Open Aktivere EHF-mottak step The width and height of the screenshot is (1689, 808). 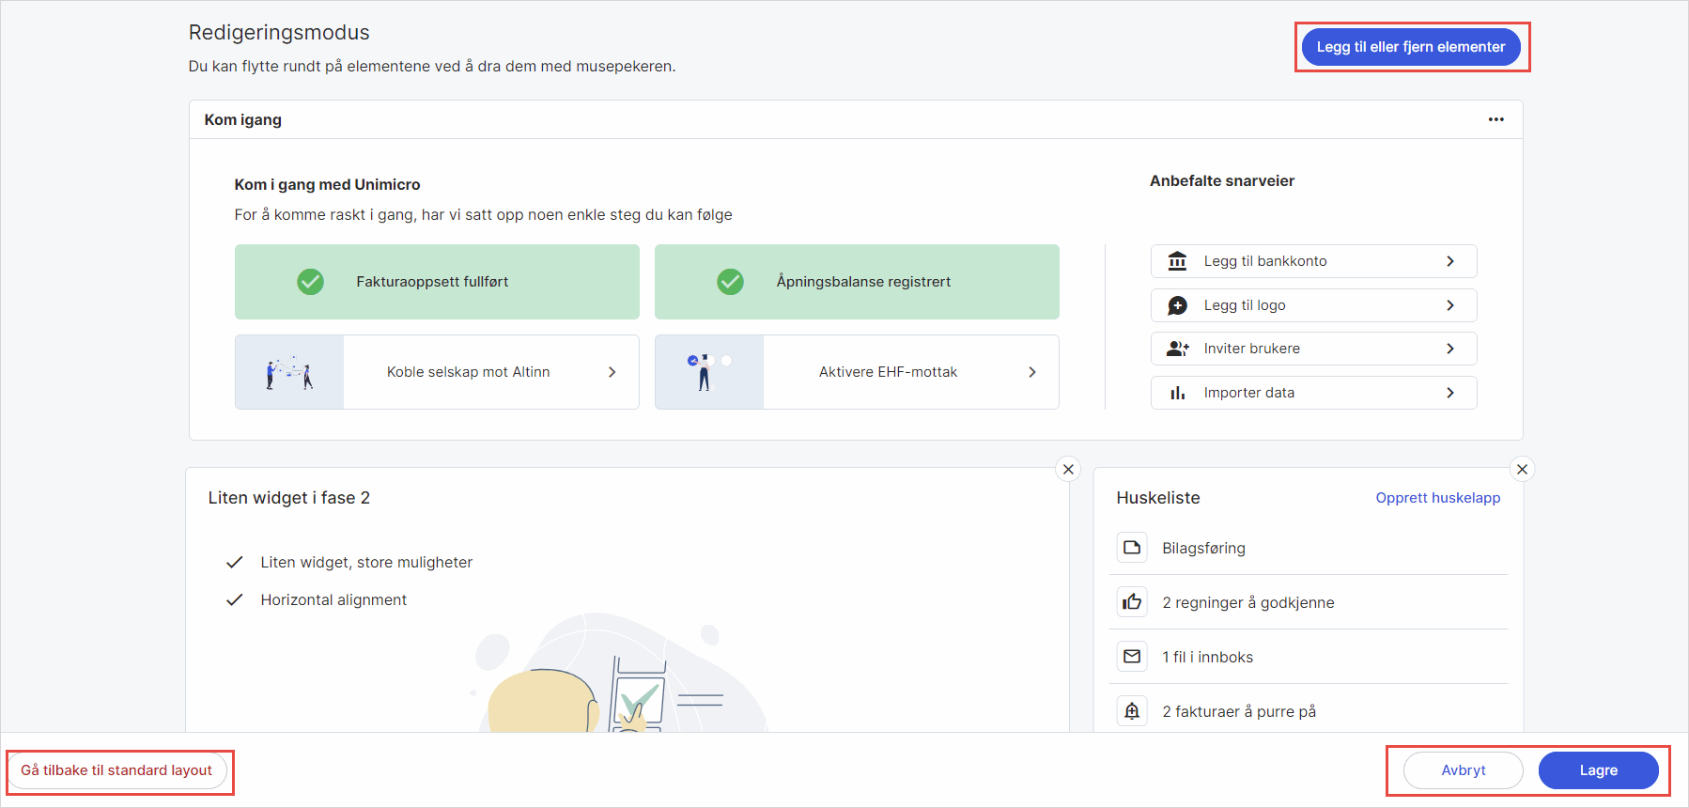tap(888, 372)
